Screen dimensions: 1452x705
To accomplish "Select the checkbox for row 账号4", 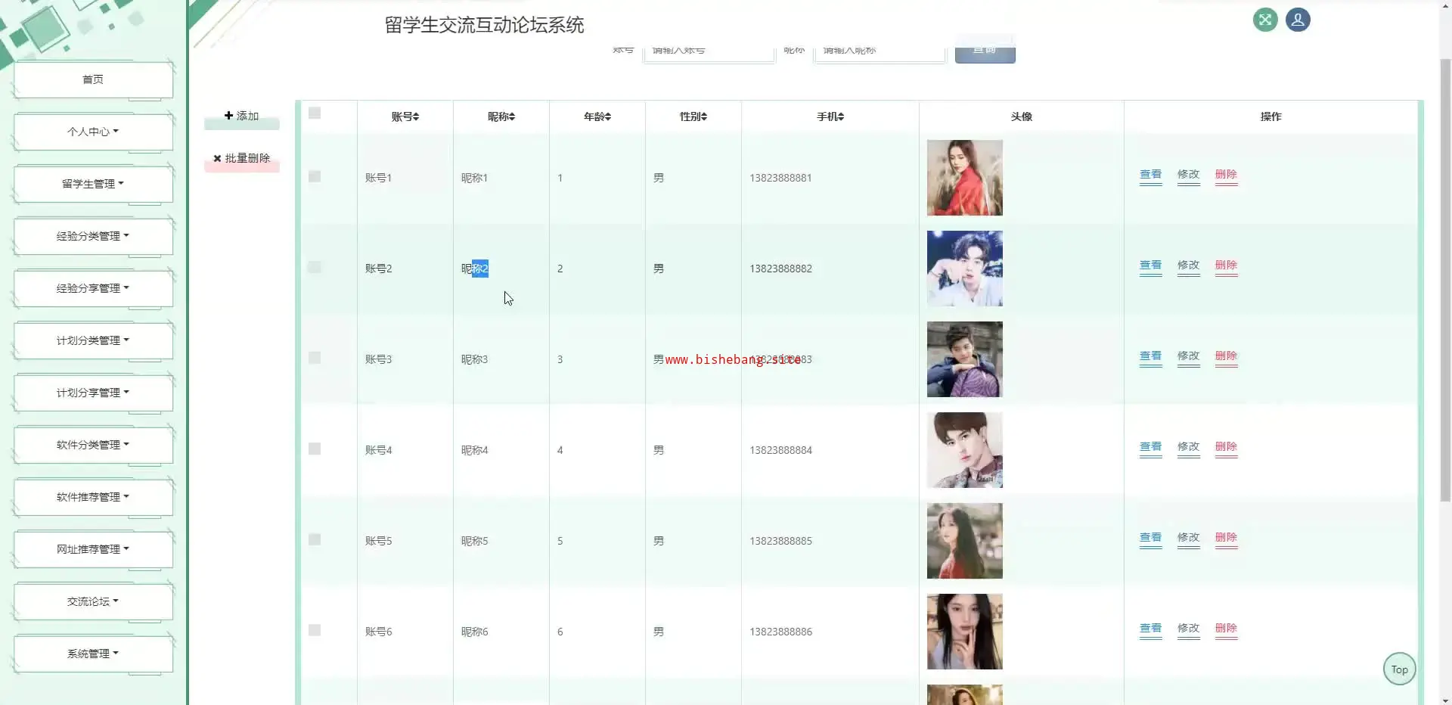I will (x=315, y=449).
